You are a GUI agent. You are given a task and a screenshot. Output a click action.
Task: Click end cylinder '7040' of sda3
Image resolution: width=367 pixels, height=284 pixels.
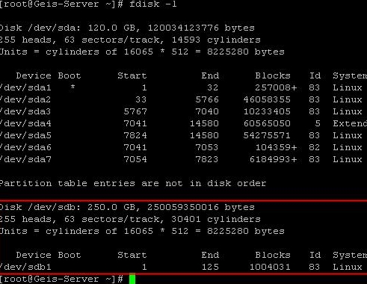[207, 111]
